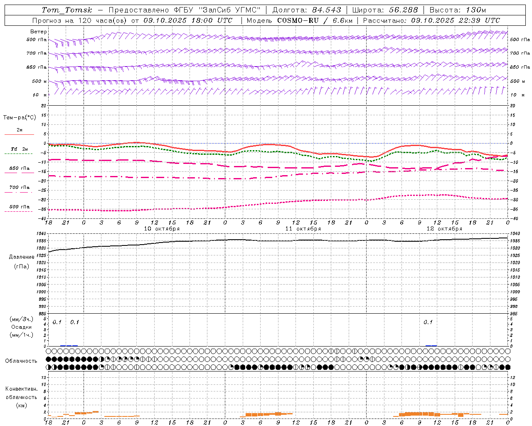Click the "Тем-ра(°C)" temperature label
Screen dimensions: 532x426
point(20,118)
